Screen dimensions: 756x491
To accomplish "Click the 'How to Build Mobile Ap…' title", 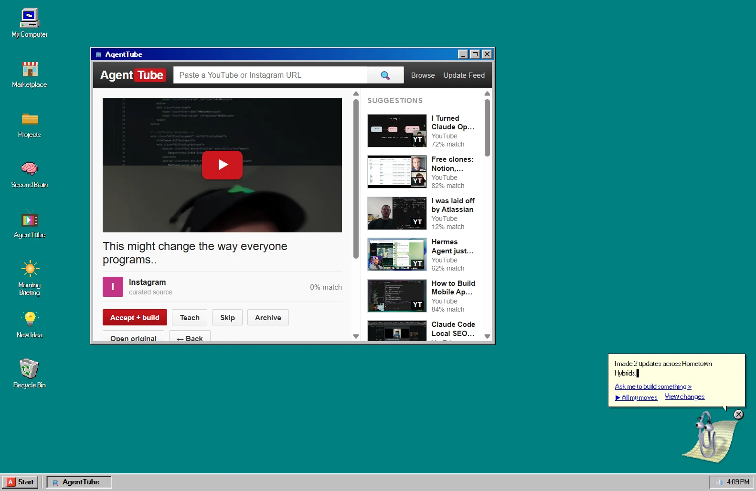I will [x=453, y=288].
